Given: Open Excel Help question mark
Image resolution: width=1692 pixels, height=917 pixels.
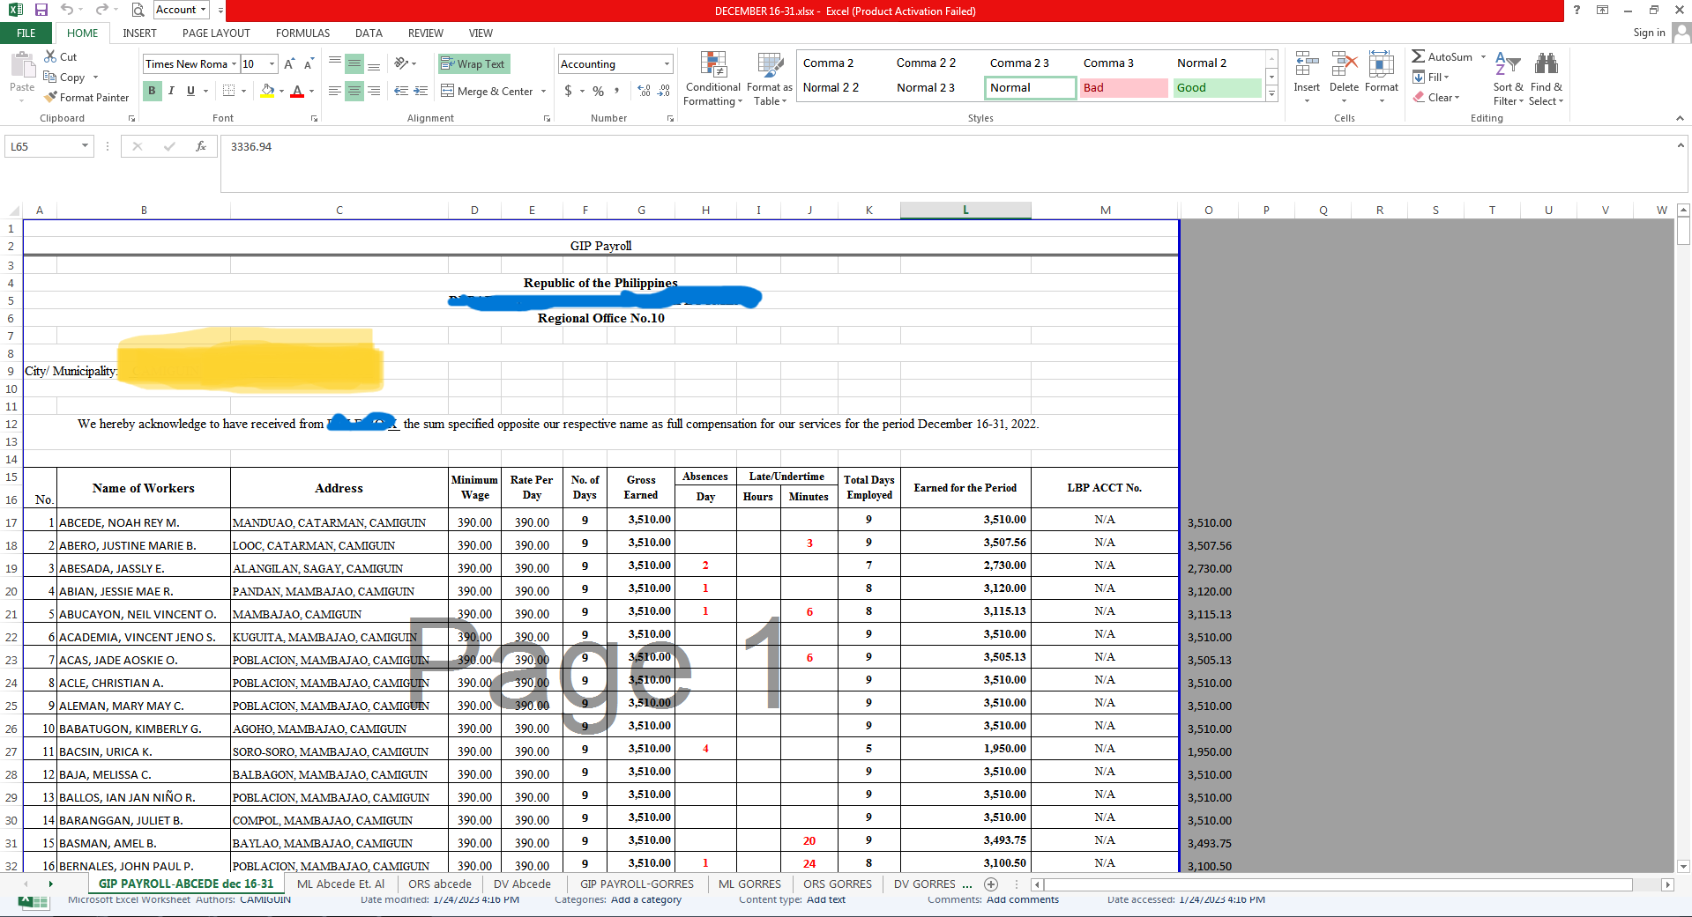Looking at the screenshot, I should click(1576, 10).
